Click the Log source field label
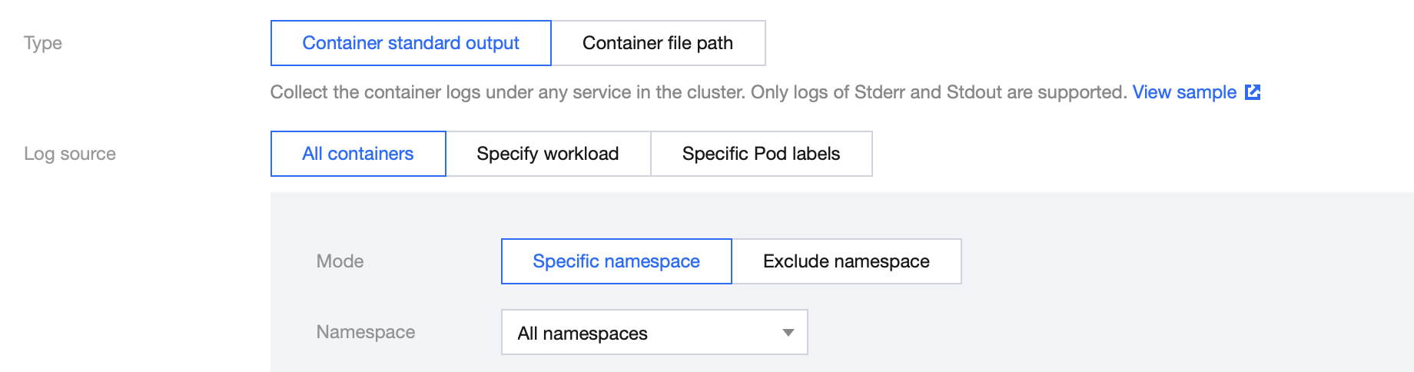 pyautogui.click(x=70, y=154)
